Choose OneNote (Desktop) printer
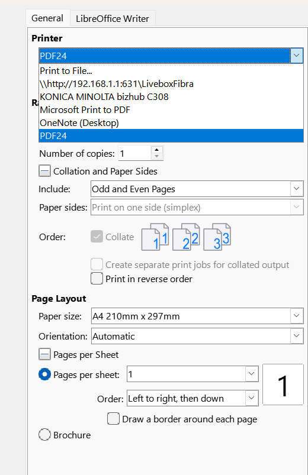This screenshot has height=475, width=308. coord(171,123)
